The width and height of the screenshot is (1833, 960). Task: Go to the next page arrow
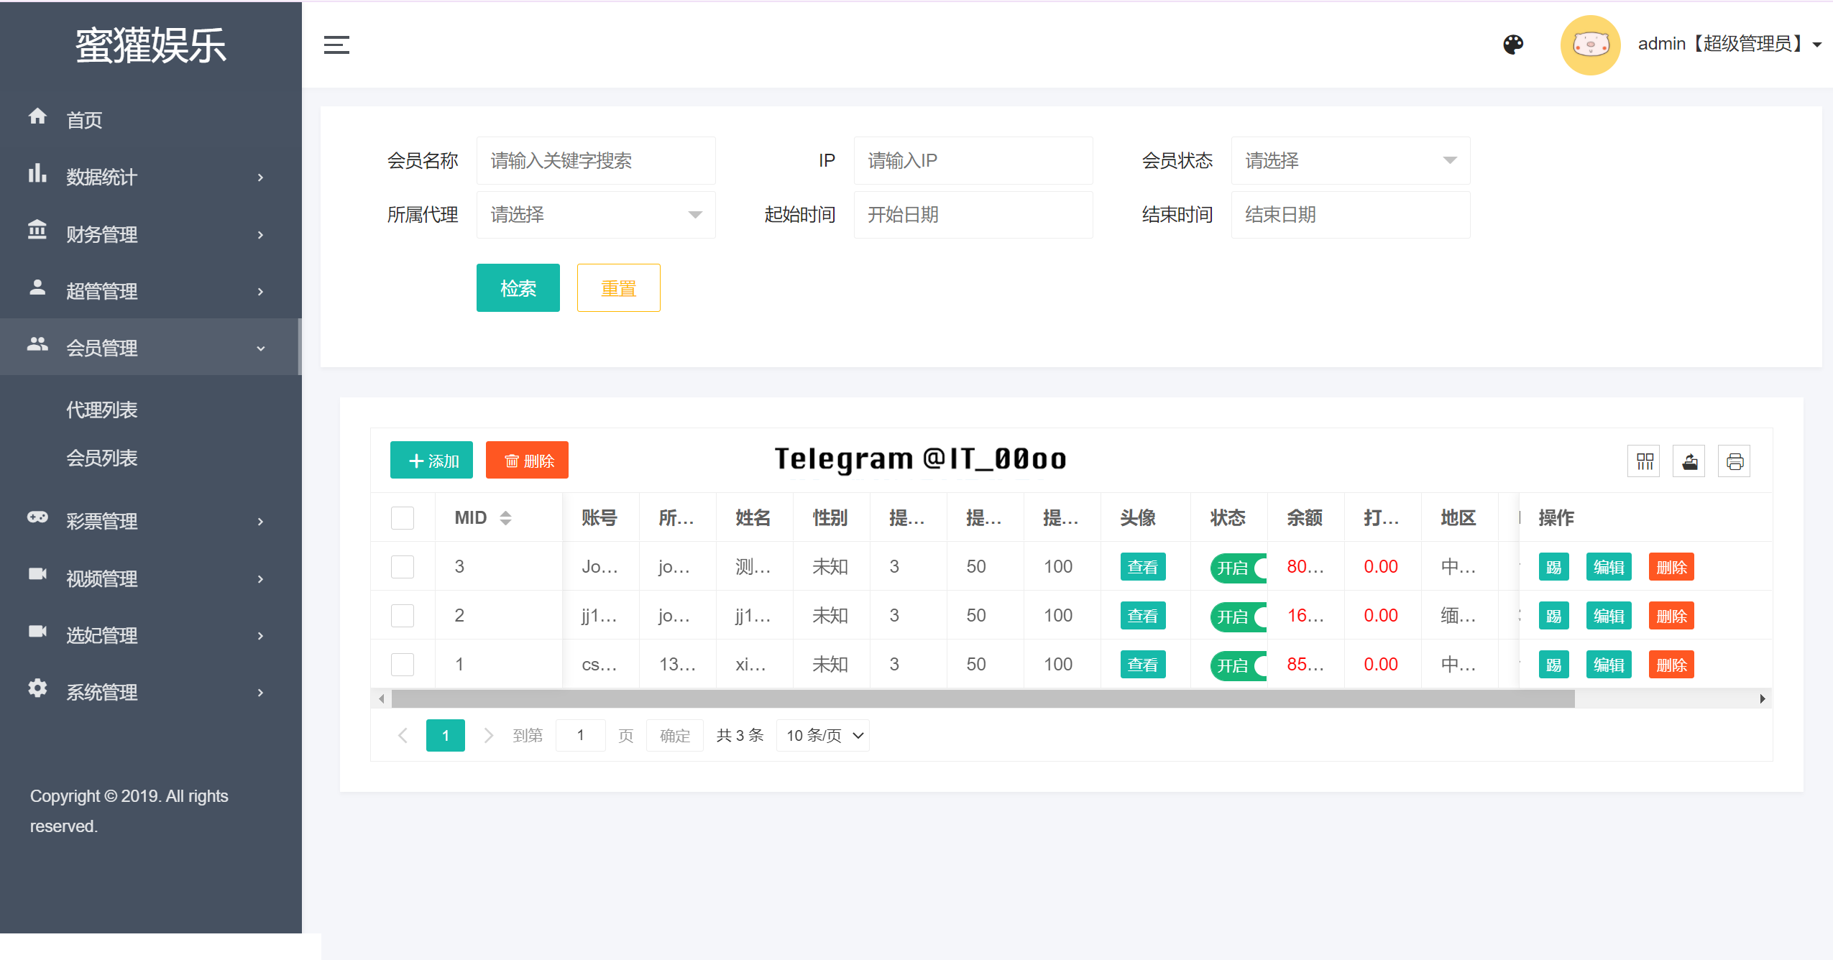click(488, 735)
